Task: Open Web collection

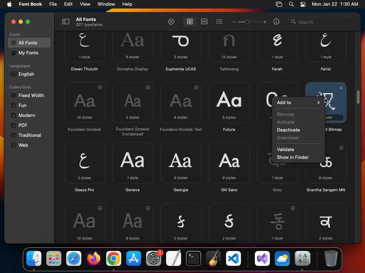Action: (29, 145)
